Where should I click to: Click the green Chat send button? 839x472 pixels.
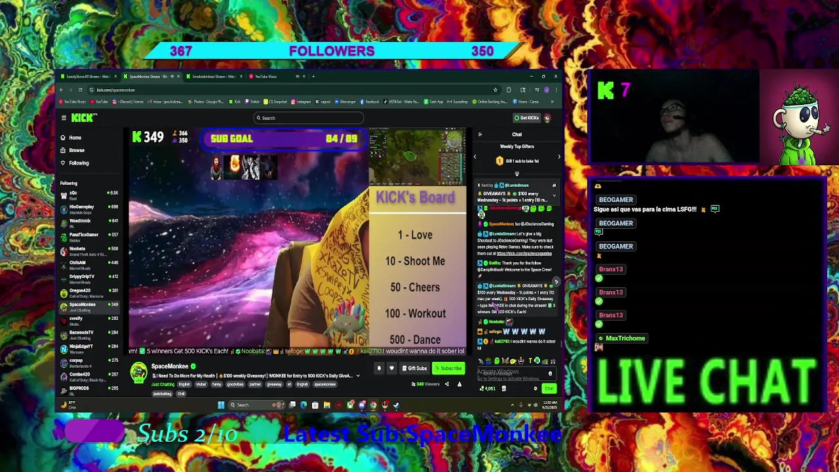click(x=549, y=388)
